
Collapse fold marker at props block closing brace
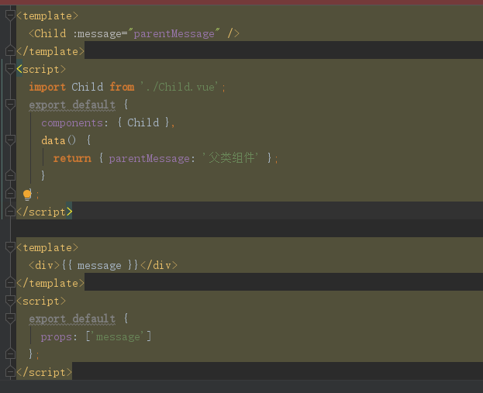10,354
